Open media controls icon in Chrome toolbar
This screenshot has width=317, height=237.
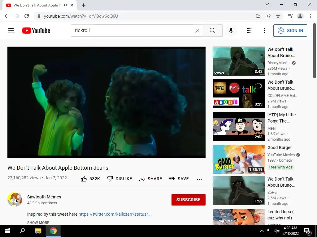pos(290,16)
